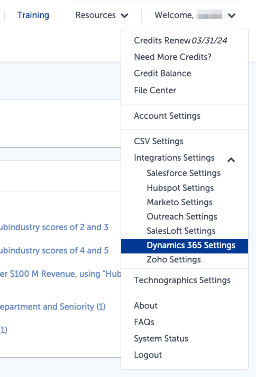Open Hubspot Settings
This screenshot has height=377, width=256.
(x=180, y=188)
